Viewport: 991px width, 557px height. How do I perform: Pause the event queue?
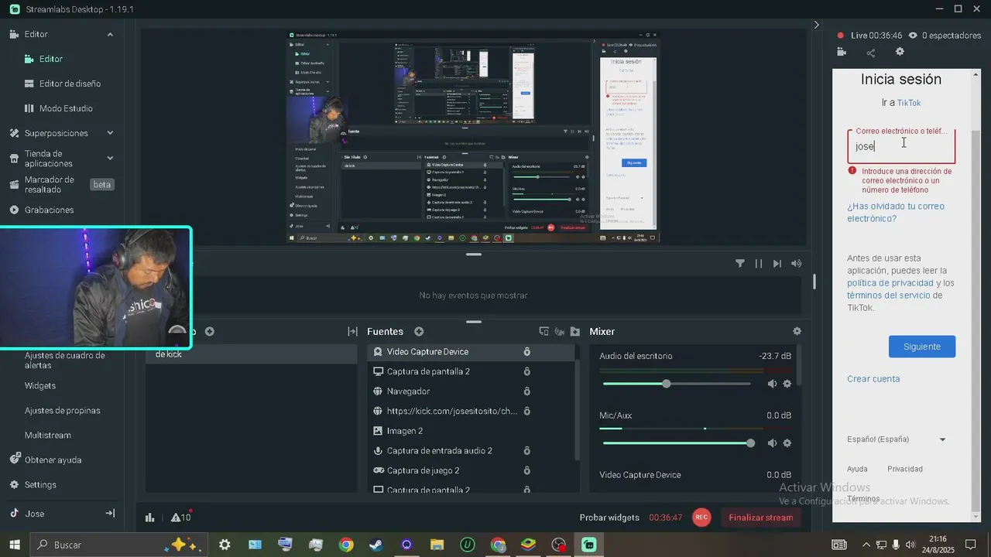pos(759,264)
